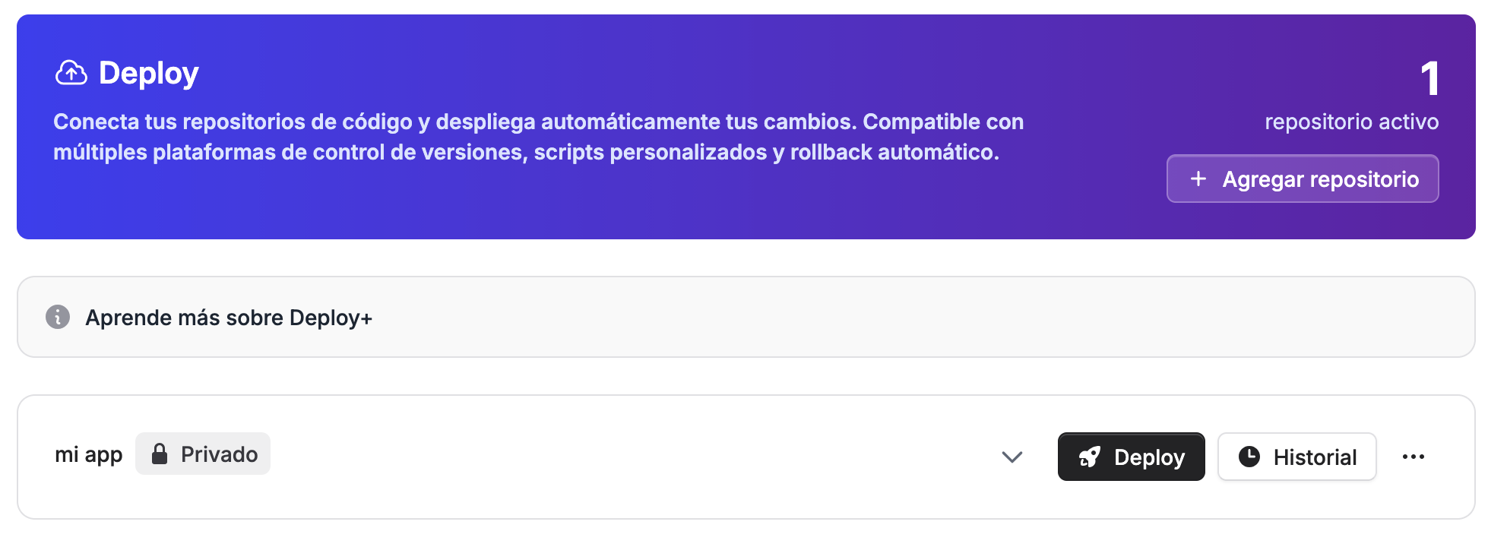
Task: Select the mi app repository name
Action: 88,454
